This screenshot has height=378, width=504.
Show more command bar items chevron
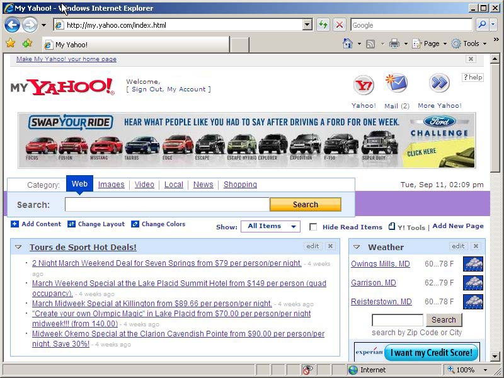tap(496, 40)
